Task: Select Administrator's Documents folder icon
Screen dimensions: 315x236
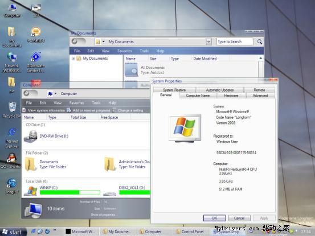Action: [x=110, y=164]
